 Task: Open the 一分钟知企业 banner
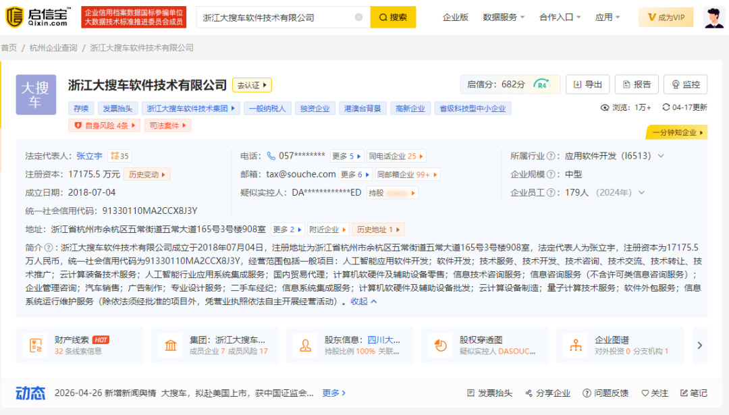coord(676,132)
